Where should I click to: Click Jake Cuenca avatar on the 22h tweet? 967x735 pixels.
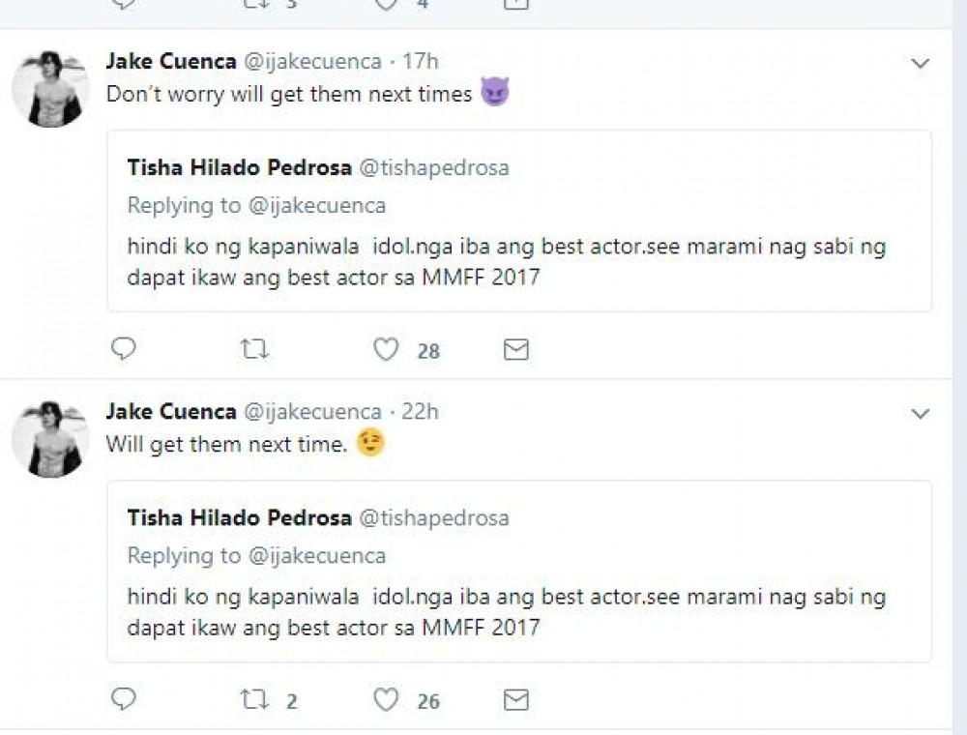[x=50, y=439]
